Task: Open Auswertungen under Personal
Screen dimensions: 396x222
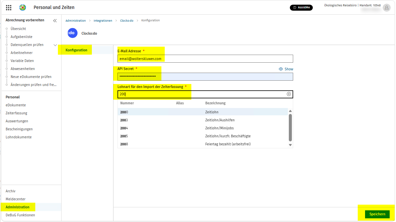Action: [17, 121]
